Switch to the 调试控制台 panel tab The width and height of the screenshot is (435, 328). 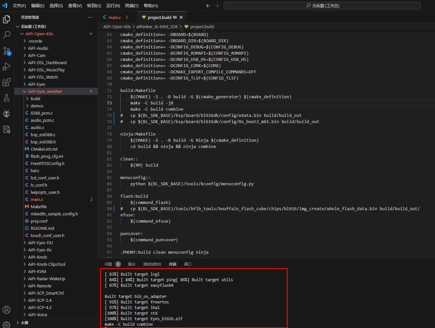tap(152, 264)
